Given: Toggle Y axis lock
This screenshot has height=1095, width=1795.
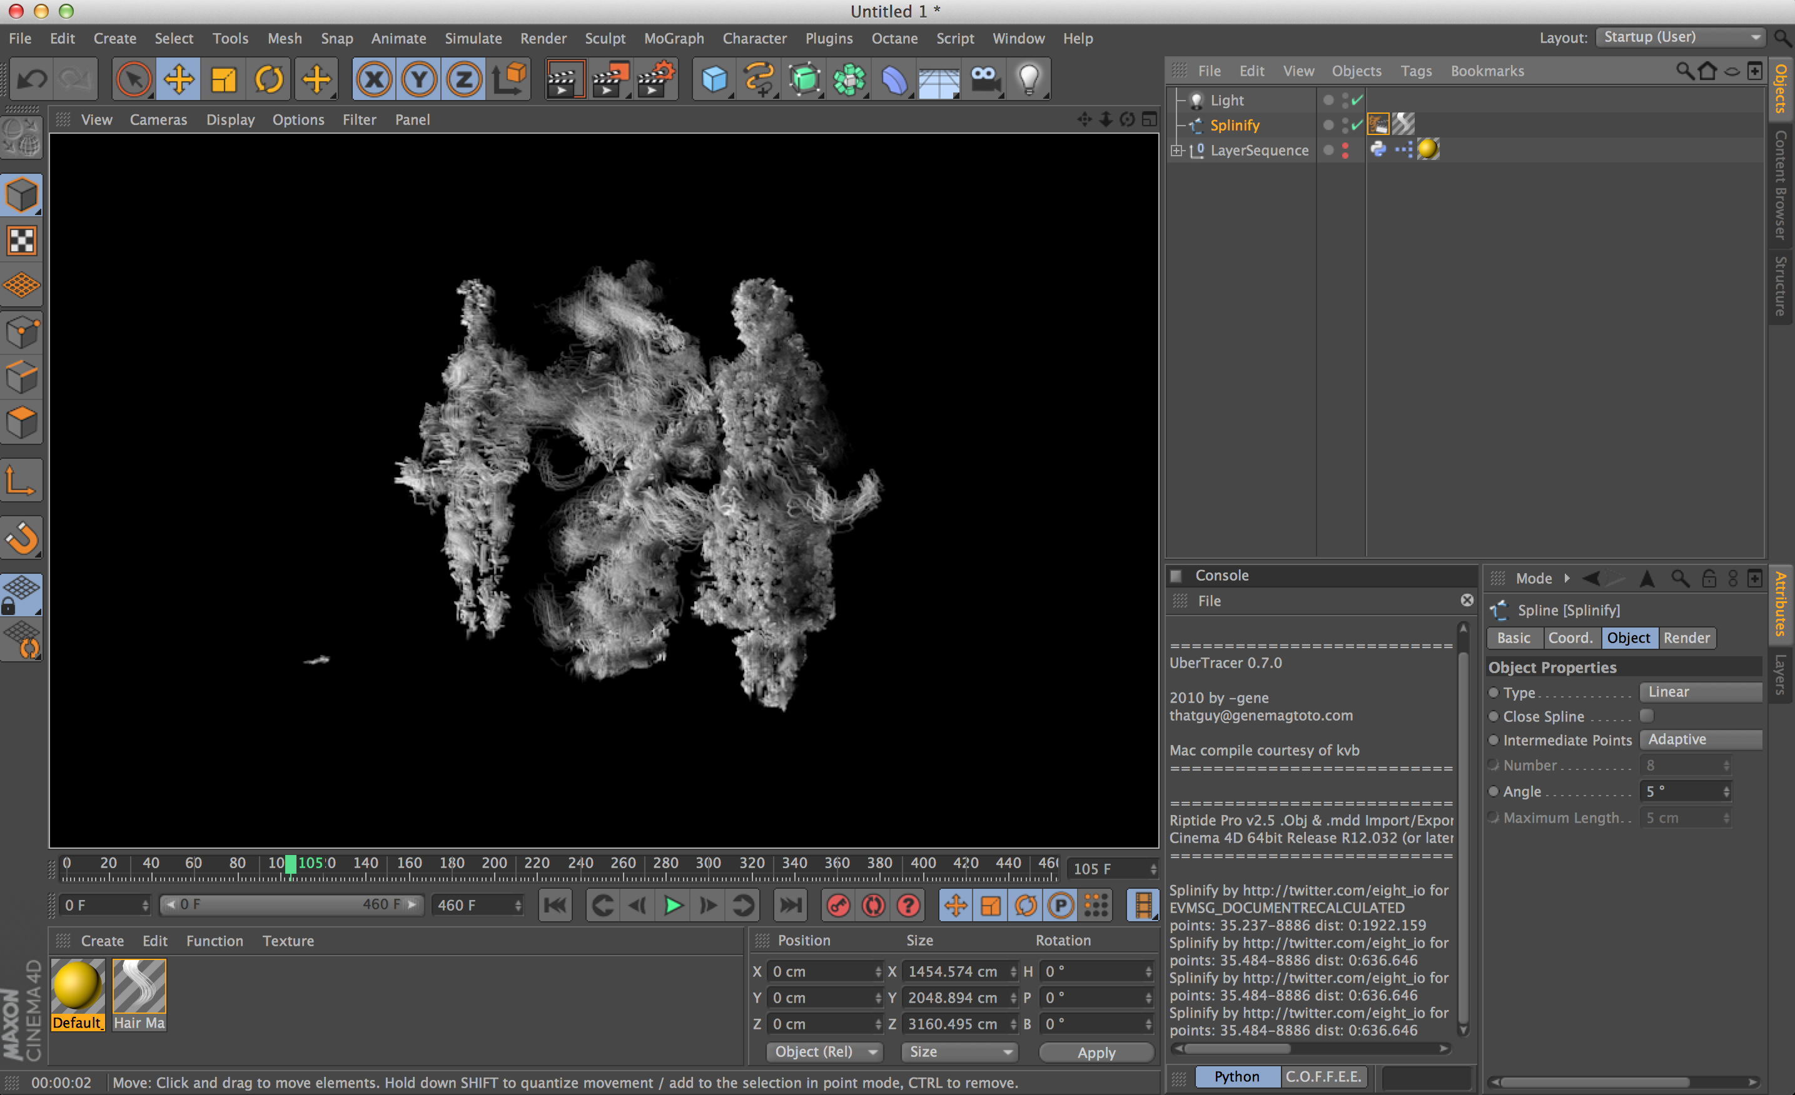Looking at the screenshot, I should (420, 79).
